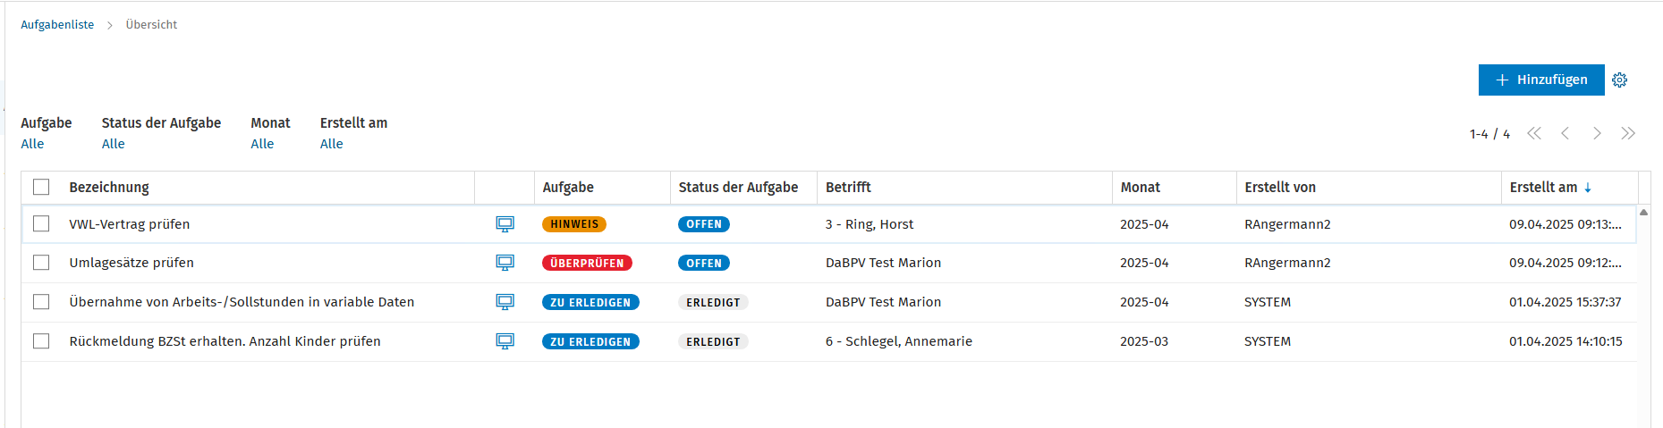This screenshot has width=1663, height=428.
Task: Open the Monat filter dropdown showing Alle
Action: pos(262,144)
